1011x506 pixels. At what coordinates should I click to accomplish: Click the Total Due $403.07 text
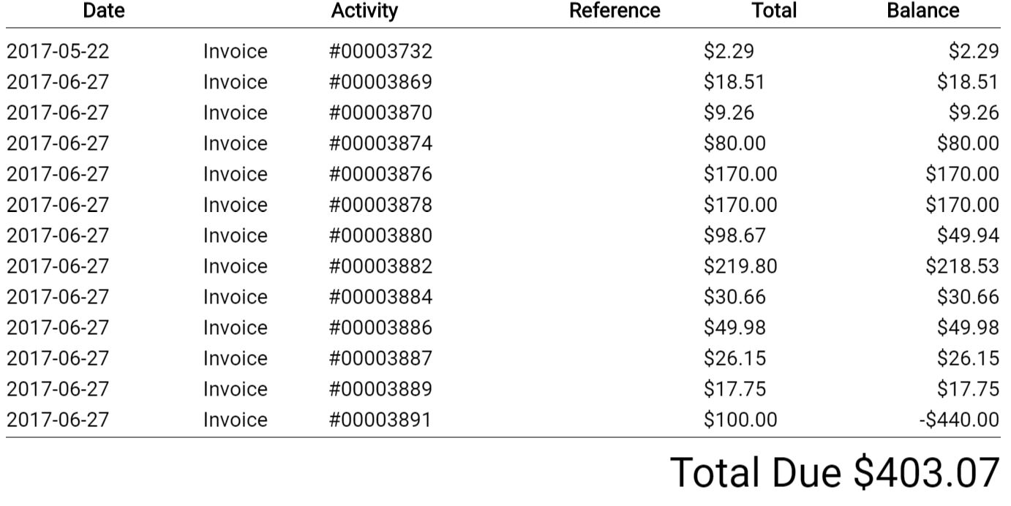point(834,472)
